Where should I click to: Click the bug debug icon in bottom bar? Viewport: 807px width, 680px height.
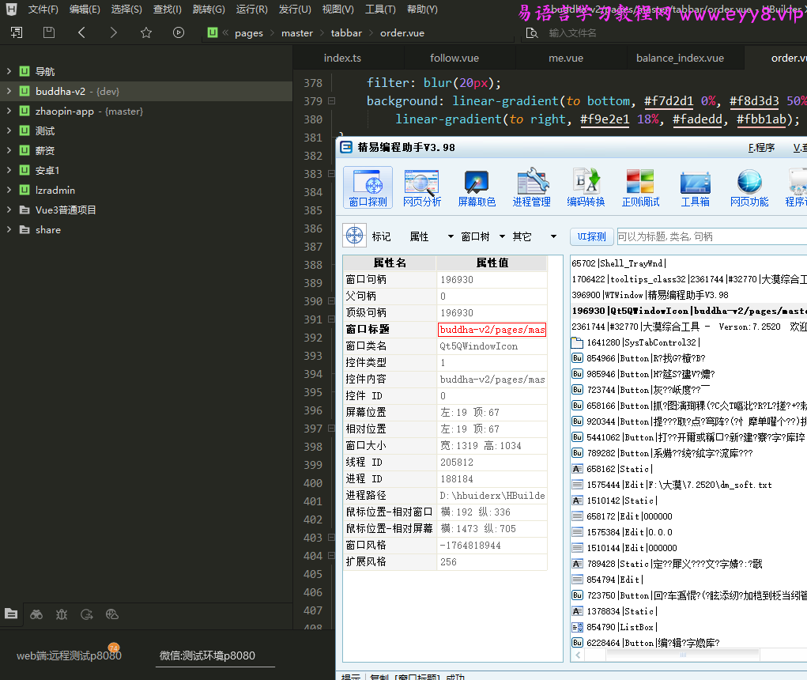coord(62,614)
